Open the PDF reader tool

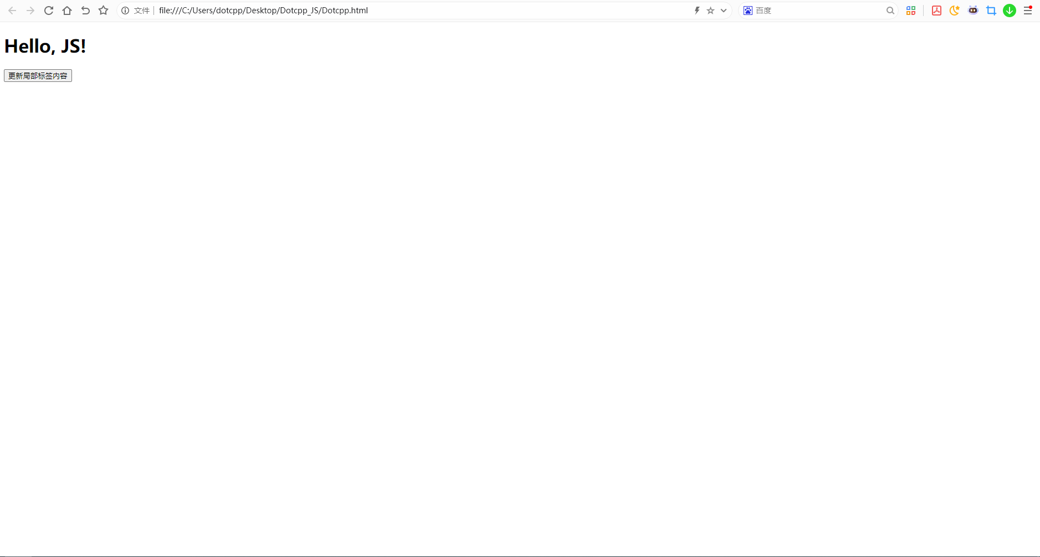click(x=937, y=10)
